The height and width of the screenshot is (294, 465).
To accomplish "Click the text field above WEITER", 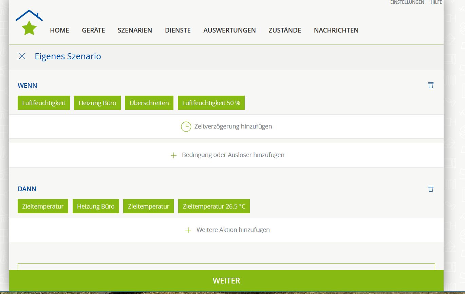I will 226,267.
